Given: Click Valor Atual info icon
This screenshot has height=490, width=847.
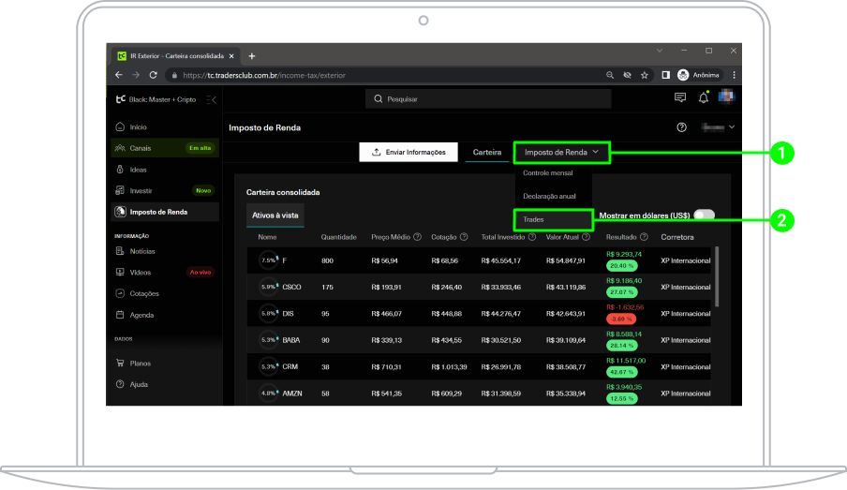Looking at the screenshot, I should pos(587,237).
